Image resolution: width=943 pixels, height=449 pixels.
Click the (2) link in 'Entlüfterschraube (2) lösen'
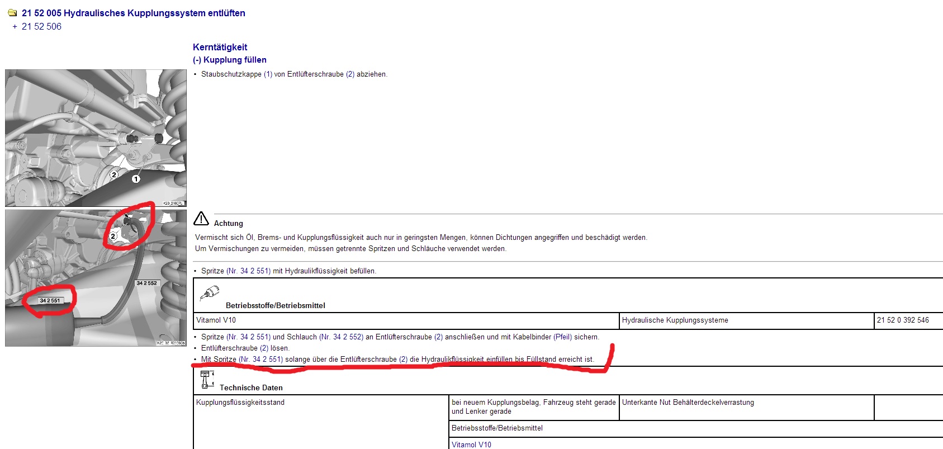tap(264, 348)
